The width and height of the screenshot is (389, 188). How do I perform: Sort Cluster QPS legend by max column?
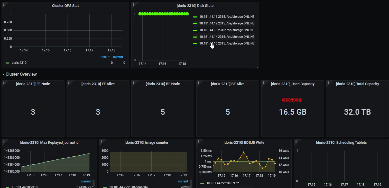click(105, 57)
